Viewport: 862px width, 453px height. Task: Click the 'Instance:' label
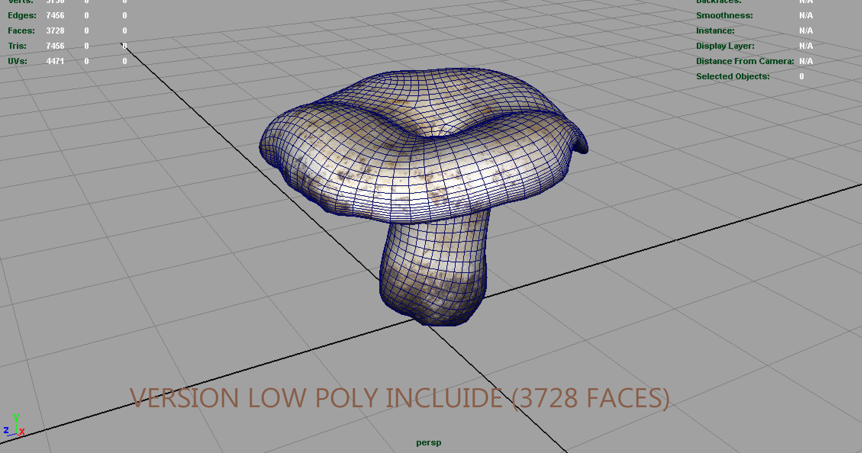point(715,31)
